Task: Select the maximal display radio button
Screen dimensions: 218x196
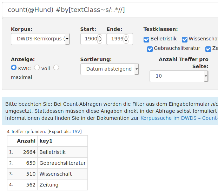Action: coord(56,67)
